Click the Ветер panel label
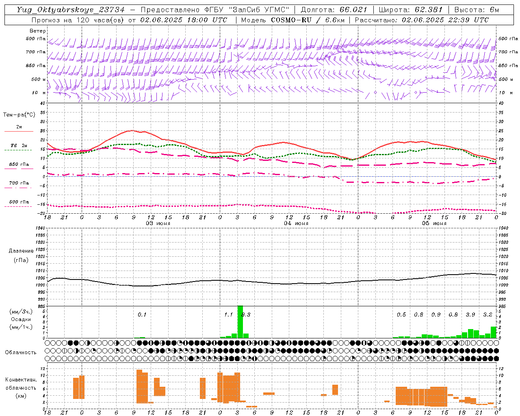520x416 pixels. pos(38,31)
